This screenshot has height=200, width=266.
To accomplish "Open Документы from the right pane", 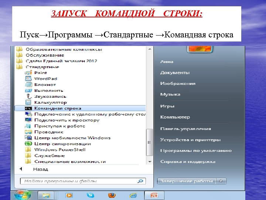I will (175, 73).
